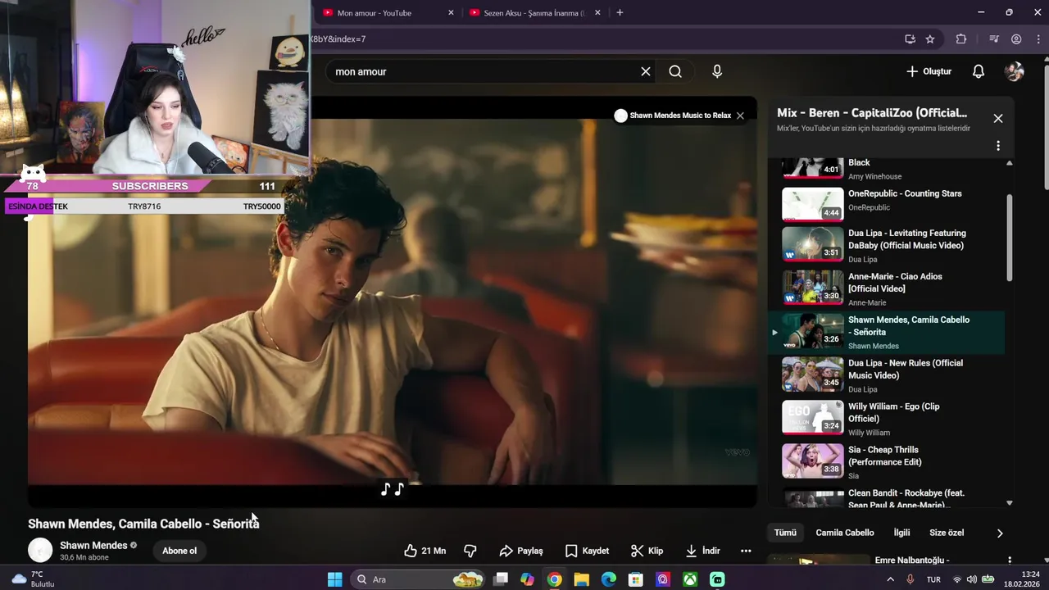Viewport: 1049px width, 590px height.
Task: Select the 'Camila Cabello' filter chip
Action: point(845,533)
